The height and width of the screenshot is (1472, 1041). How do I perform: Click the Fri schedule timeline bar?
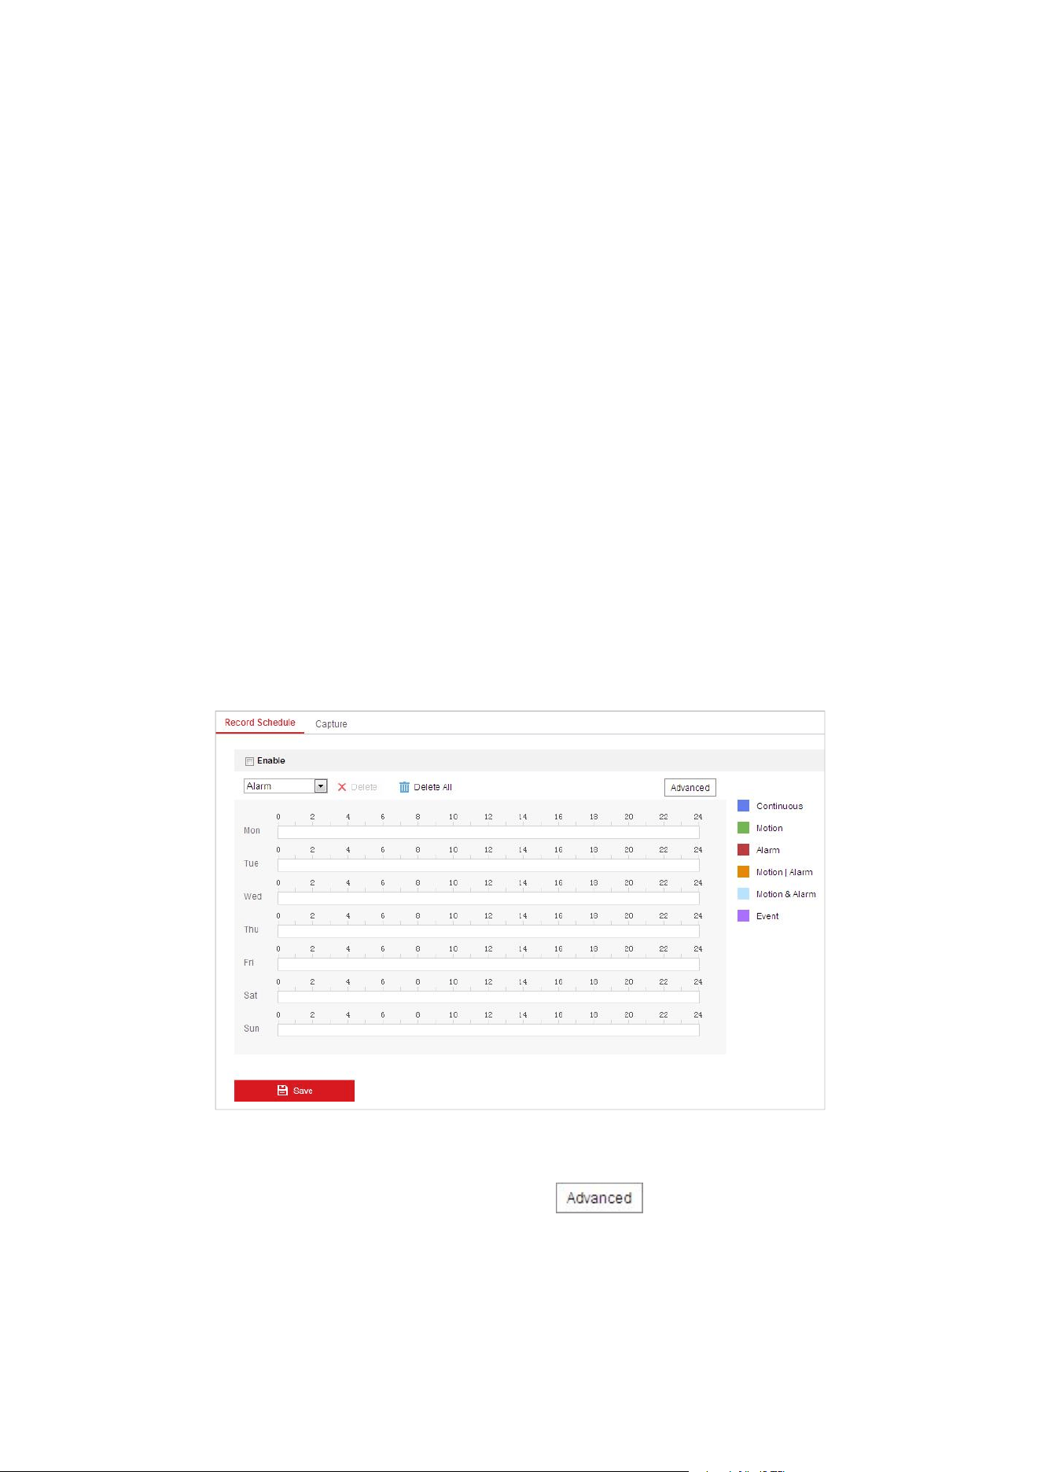[488, 964]
